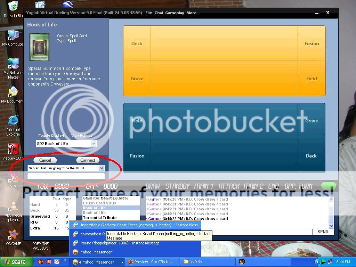Screen dimensions: 356x267
Task: Click the Deck zone on the blue field
Action: click(311, 156)
